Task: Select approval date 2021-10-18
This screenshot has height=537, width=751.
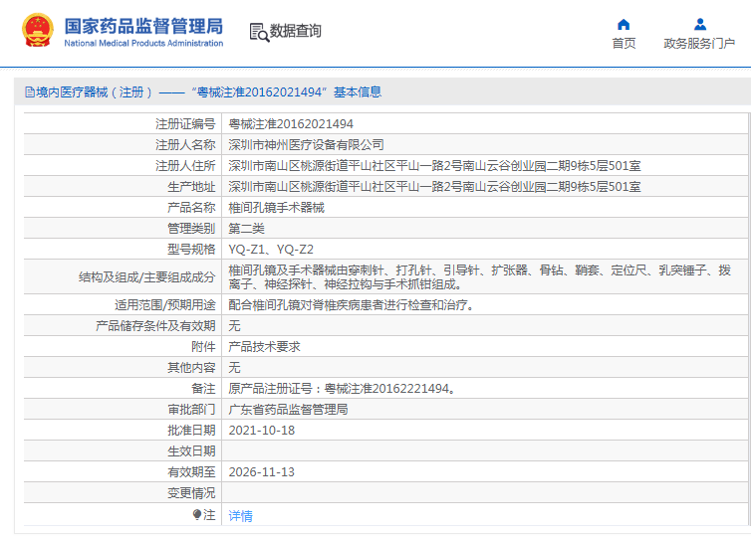Action: click(x=262, y=431)
